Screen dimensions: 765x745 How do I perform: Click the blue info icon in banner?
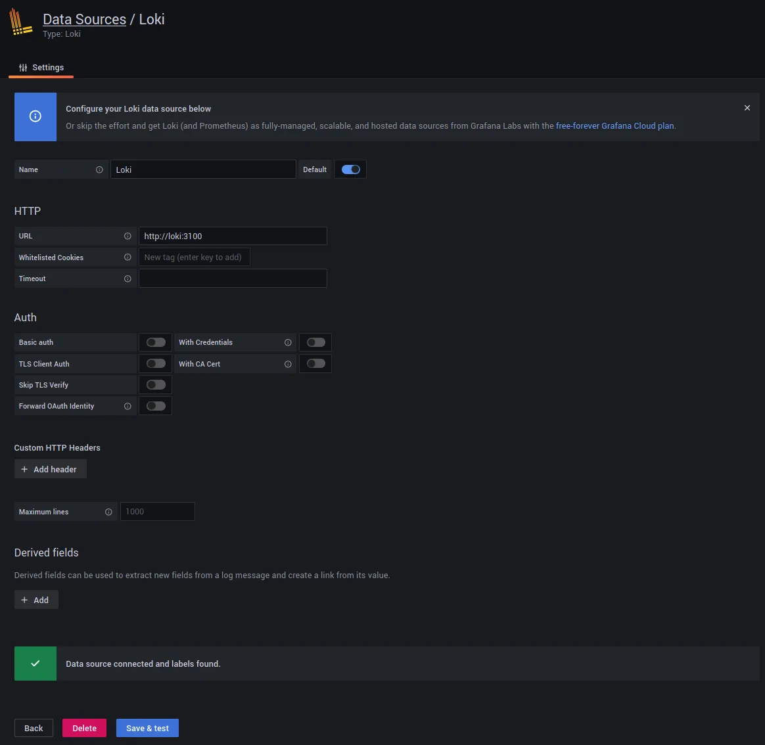click(x=35, y=116)
